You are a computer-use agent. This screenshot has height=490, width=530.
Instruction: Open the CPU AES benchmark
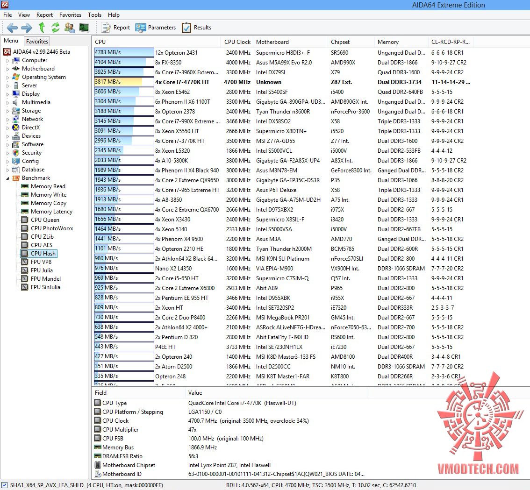pyautogui.click(x=42, y=245)
